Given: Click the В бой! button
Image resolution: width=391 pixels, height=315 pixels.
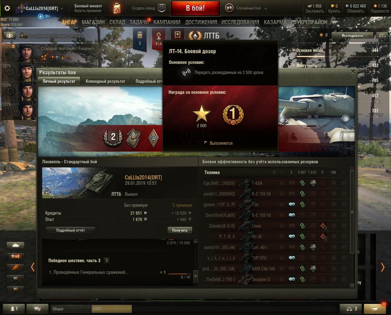Looking at the screenshot, I should (195, 8).
